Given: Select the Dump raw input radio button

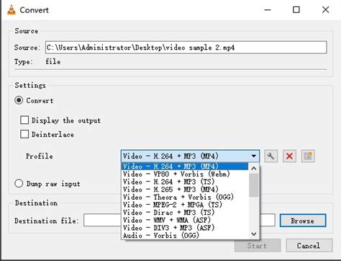Looking at the screenshot, I should (19, 184).
